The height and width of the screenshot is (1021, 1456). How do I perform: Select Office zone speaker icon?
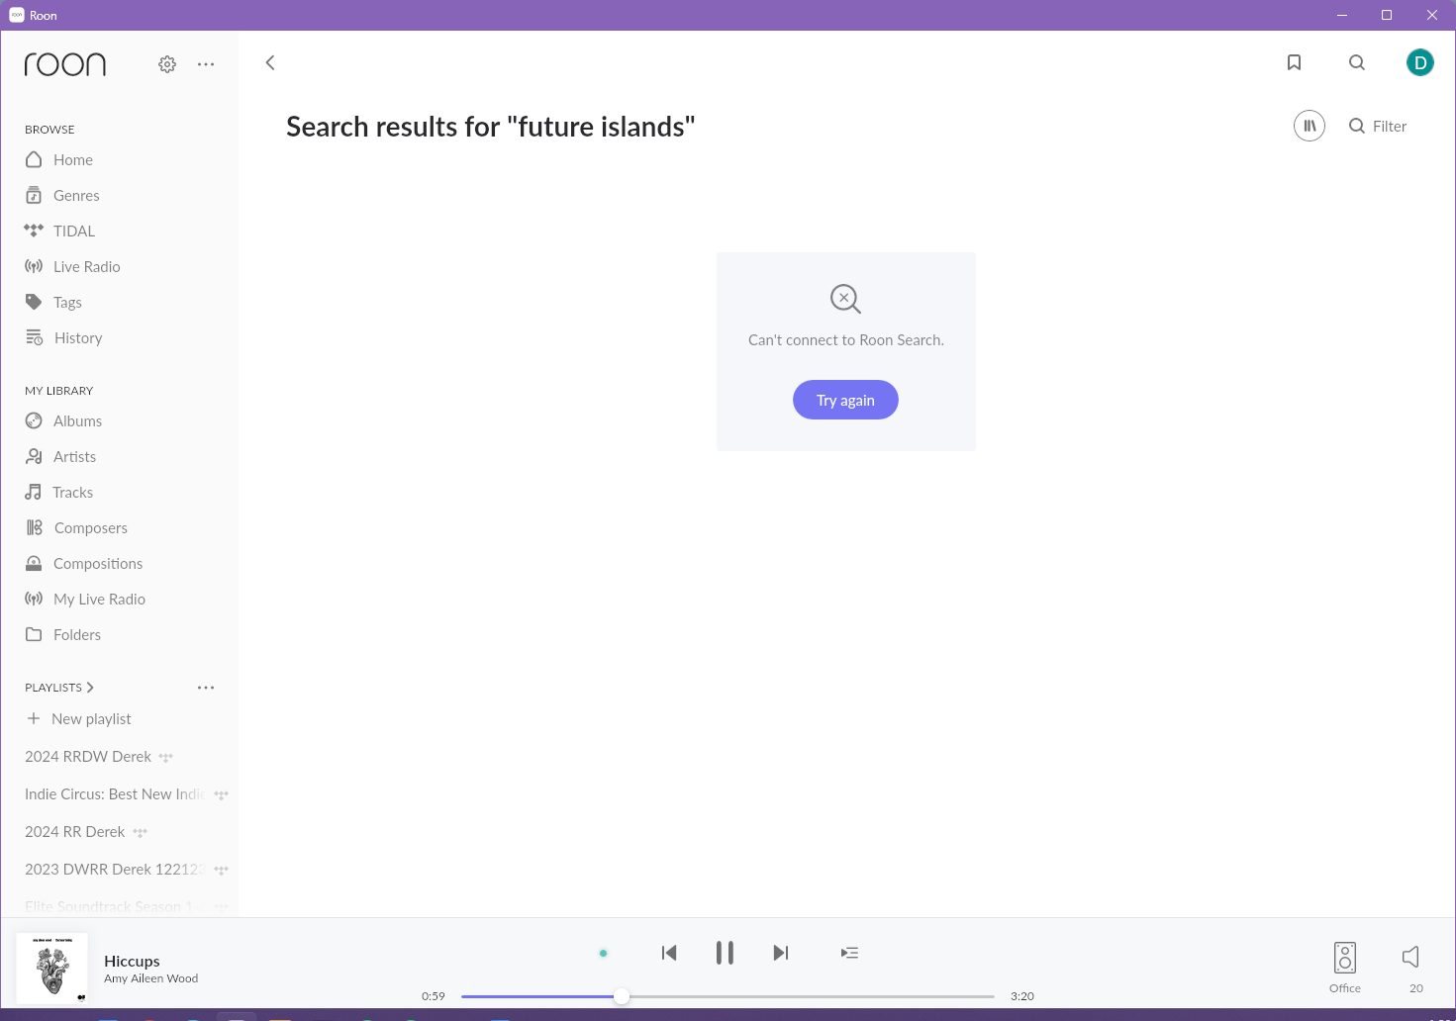1345,958
